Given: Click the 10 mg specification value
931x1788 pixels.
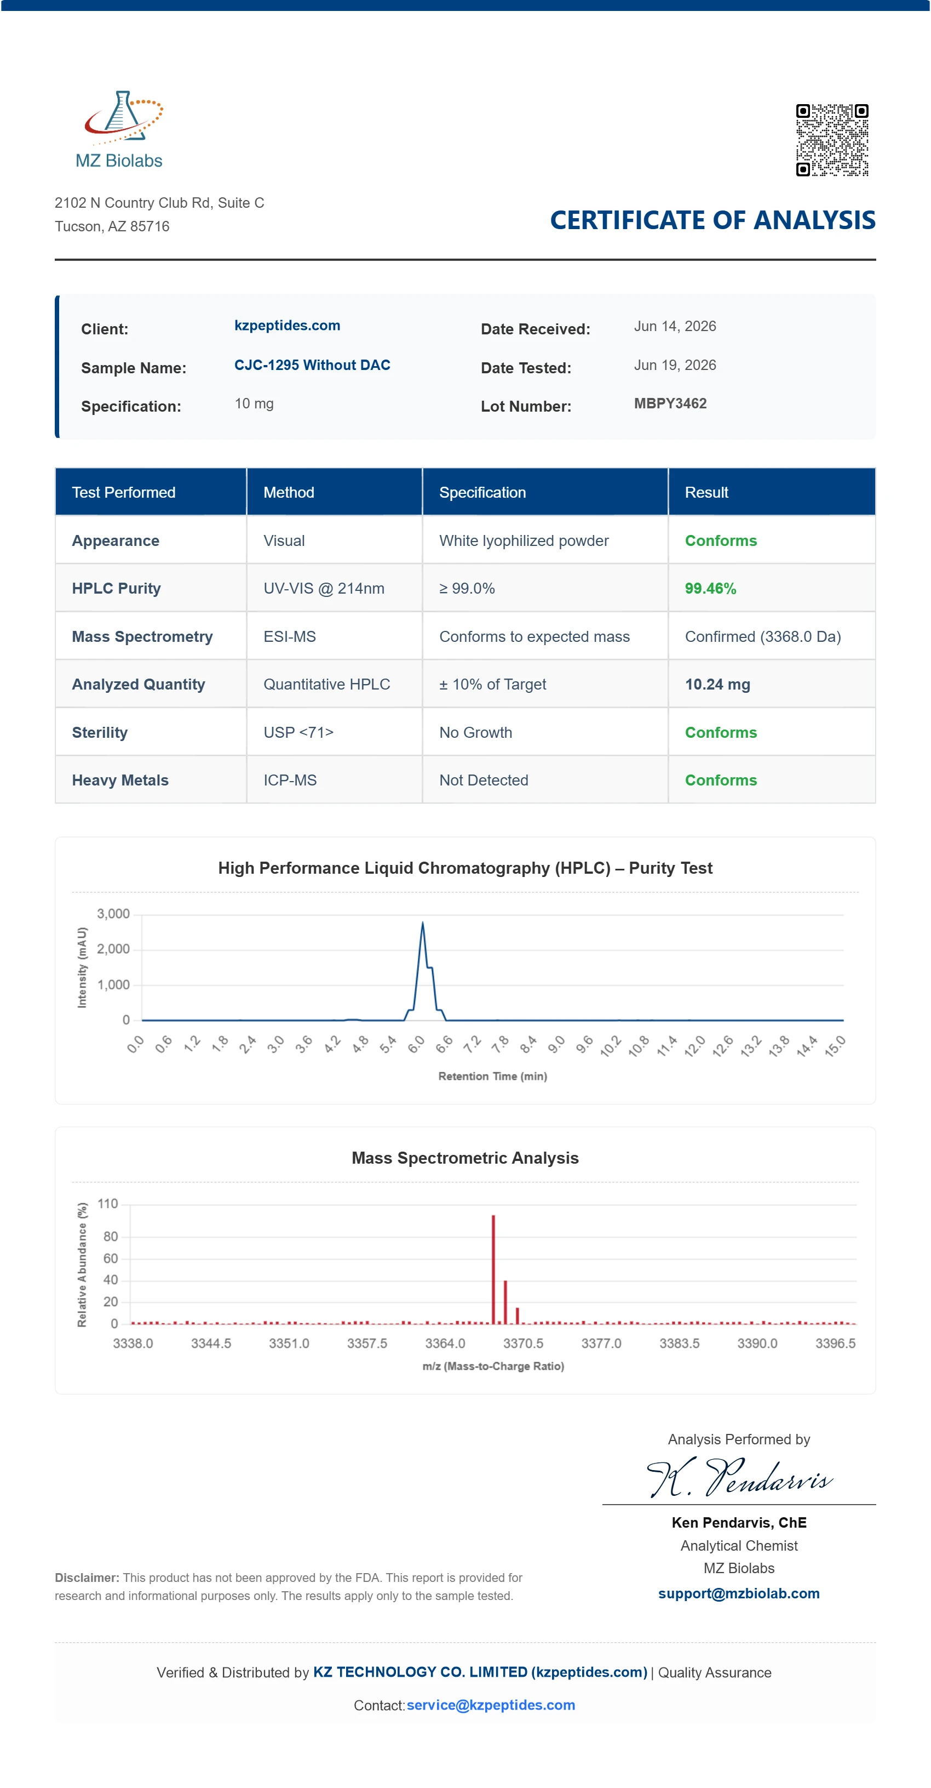Looking at the screenshot, I should [x=254, y=403].
